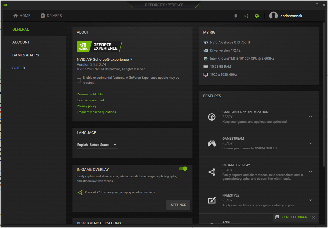This screenshot has width=328, height=228.
Task: Open the English - United States language dropdown
Action: coord(97,145)
